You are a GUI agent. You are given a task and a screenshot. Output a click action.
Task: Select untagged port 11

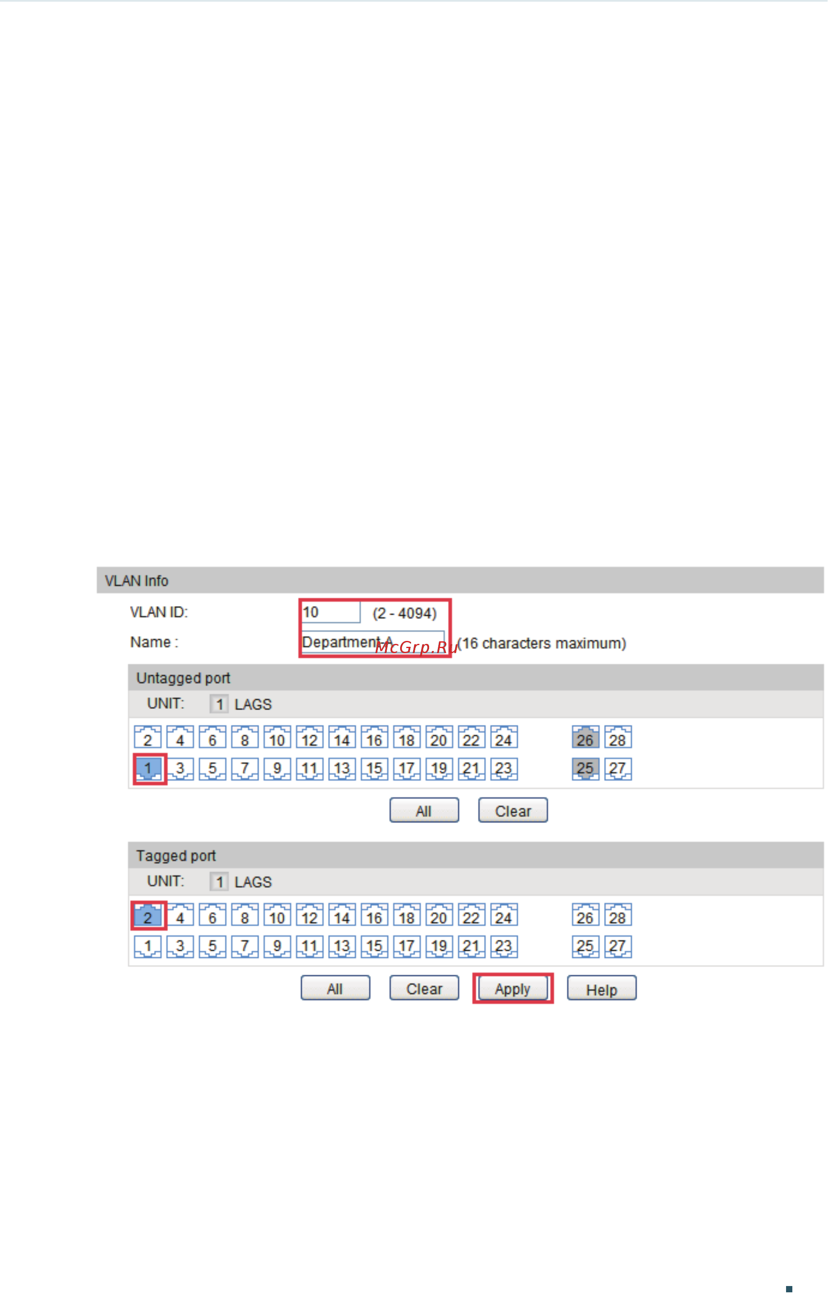[x=310, y=769]
